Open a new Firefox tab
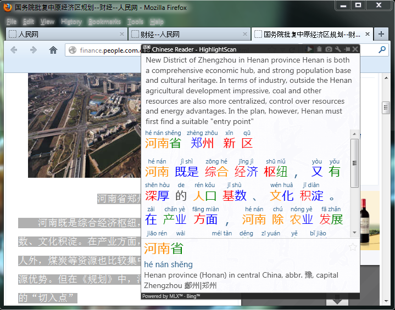The height and width of the screenshot is (310, 395). tap(381, 34)
